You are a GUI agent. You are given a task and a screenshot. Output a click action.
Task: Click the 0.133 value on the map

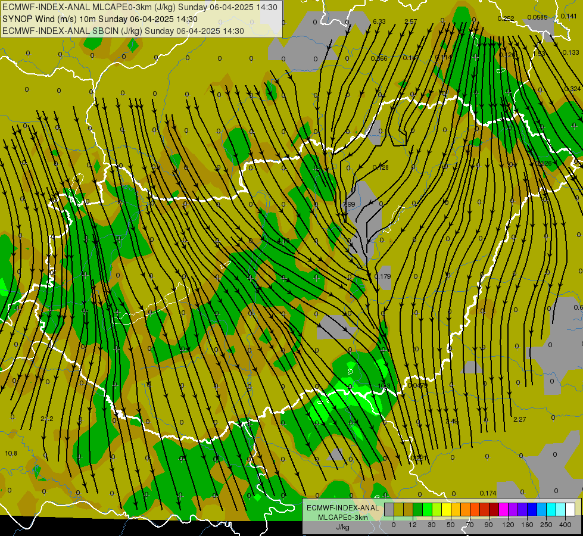(570, 52)
